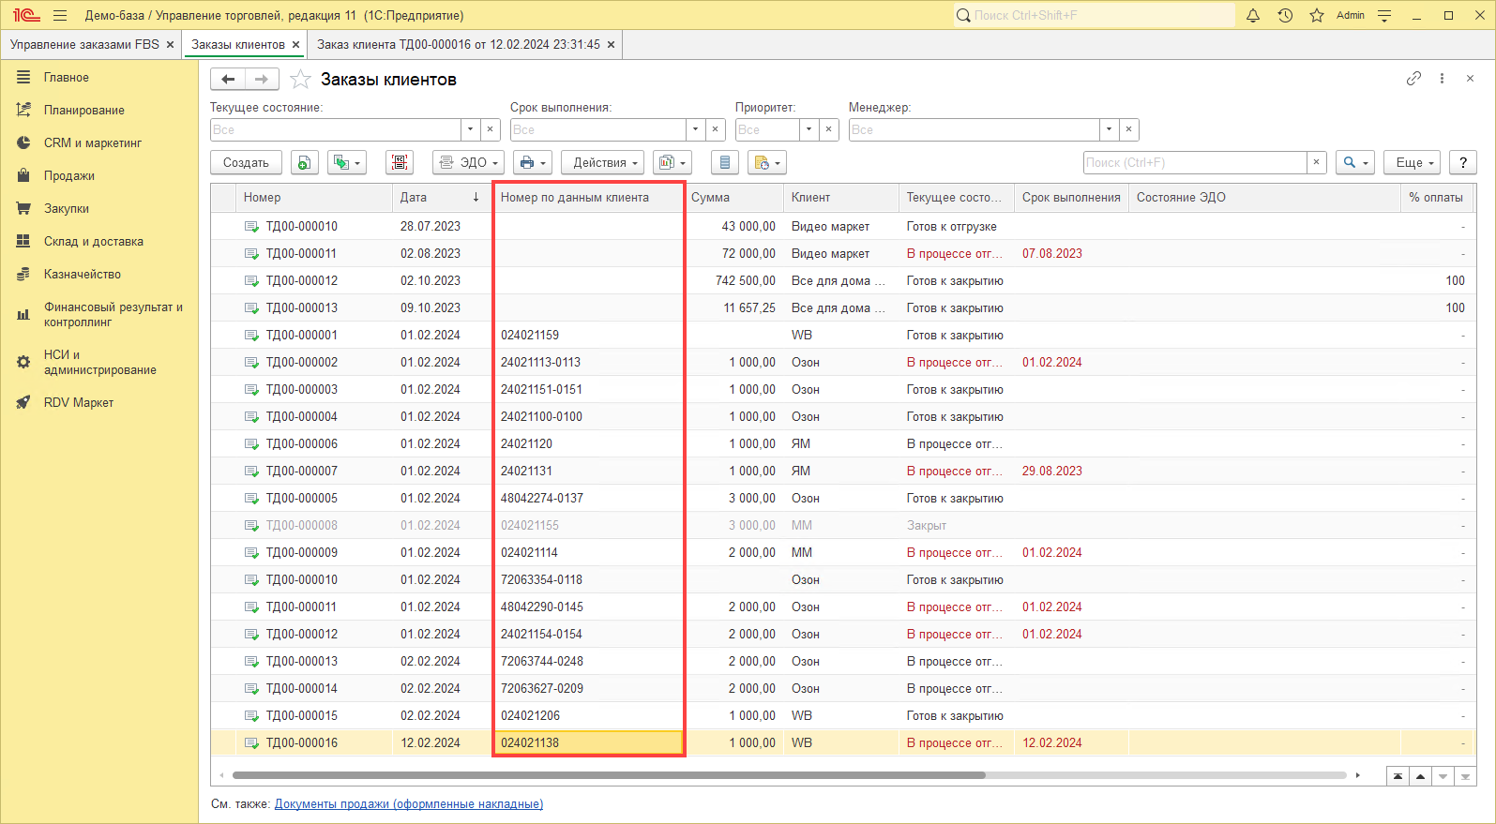This screenshot has width=1496, height=824.
Task: Open Продажи section in sidebar
Action: [68, 176]
